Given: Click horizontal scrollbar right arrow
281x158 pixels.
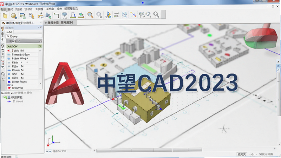Looking at the screenshot, I should (x=275, y=149).
